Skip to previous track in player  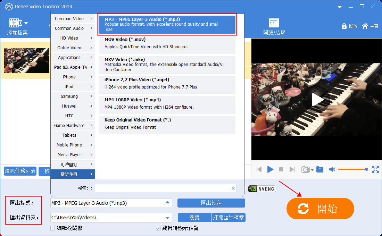pos(259,169)
